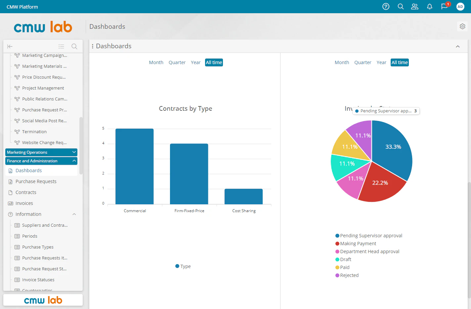
Task: Switch contracts chart to Year view
Action: [x=196, y=62]
